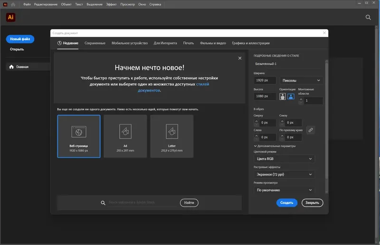The image size is (380, 245).
Task: Open the Файл menu
Action: tap(27, 4)
